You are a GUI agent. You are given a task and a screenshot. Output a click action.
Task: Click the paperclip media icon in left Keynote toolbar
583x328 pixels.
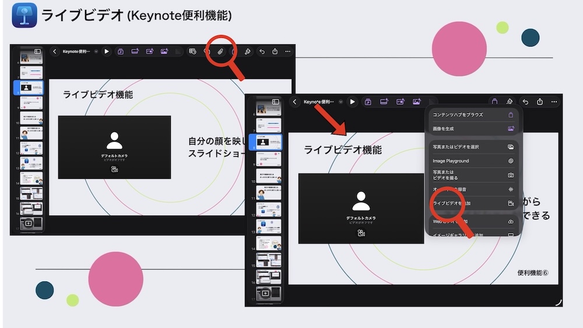click(220, 52)
